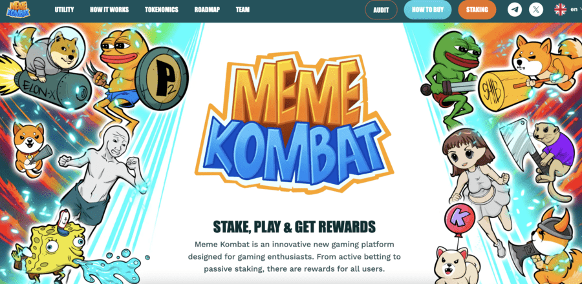
Task: Click the orange Staking button
Action: [477, 10]
